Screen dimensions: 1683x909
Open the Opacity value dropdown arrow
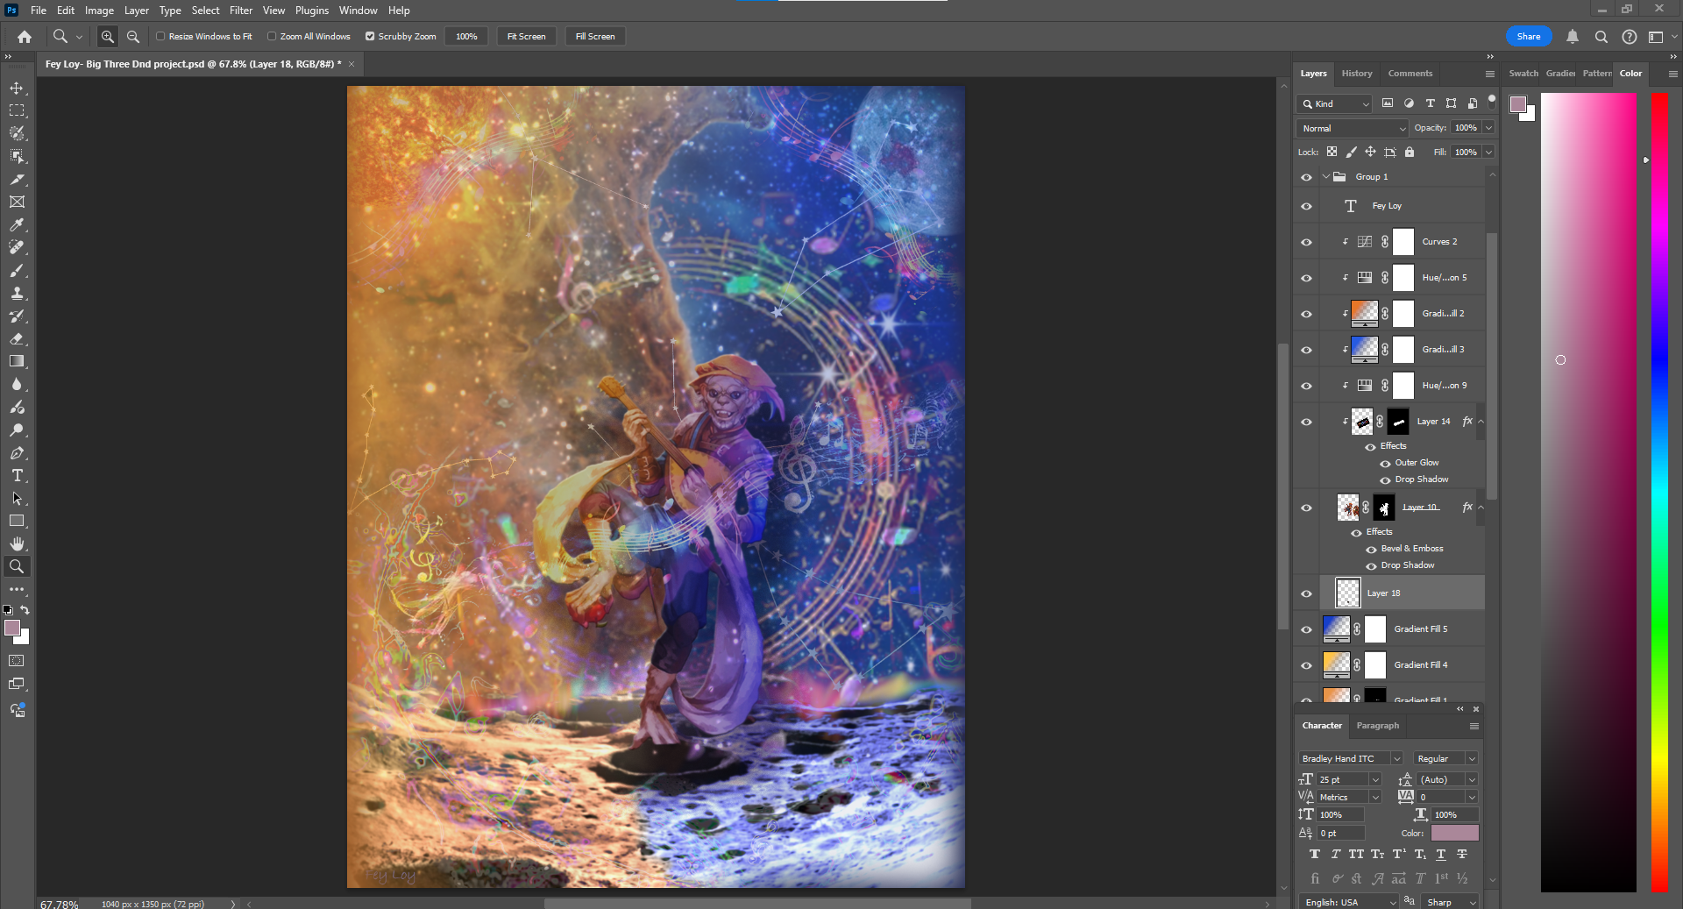1488,128
